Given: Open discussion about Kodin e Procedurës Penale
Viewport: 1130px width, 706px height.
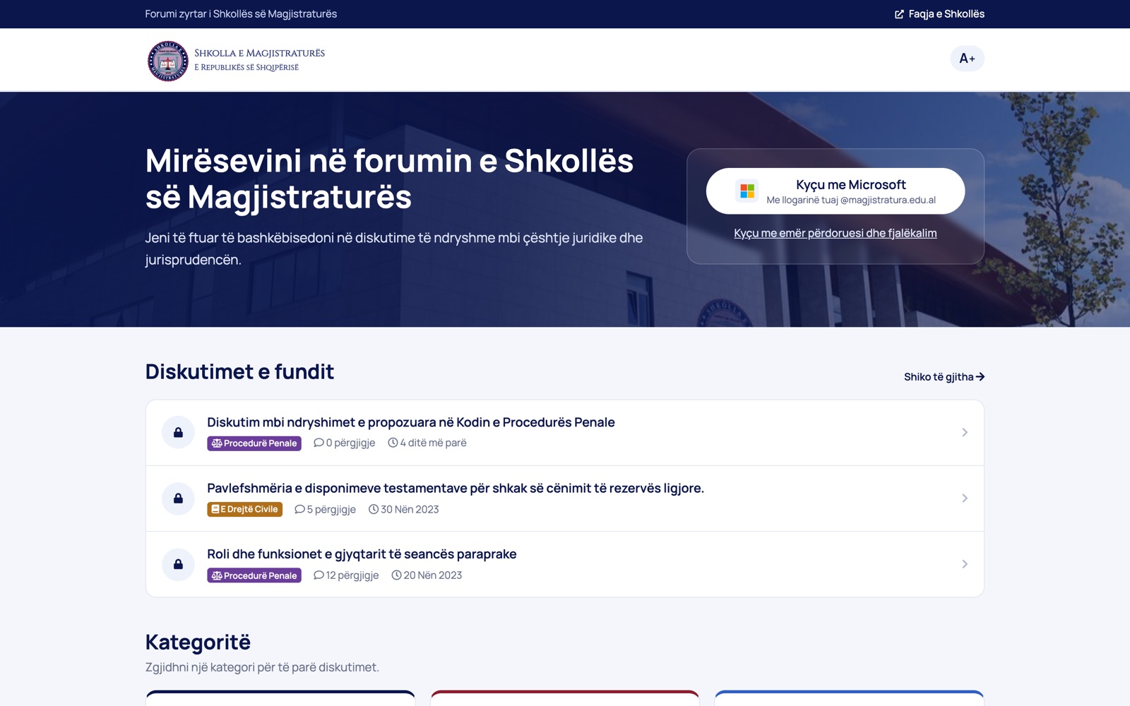Looking at the screenshot, I should pyautogui.click(x=411, y=422).
